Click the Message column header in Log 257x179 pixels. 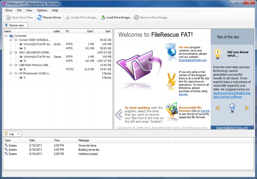click(x=126, y=140)
